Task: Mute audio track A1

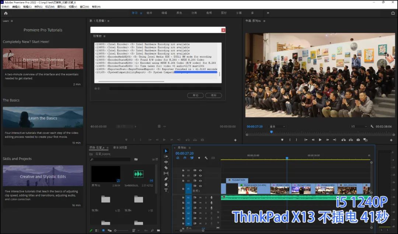Action: [x=200, y=198]
